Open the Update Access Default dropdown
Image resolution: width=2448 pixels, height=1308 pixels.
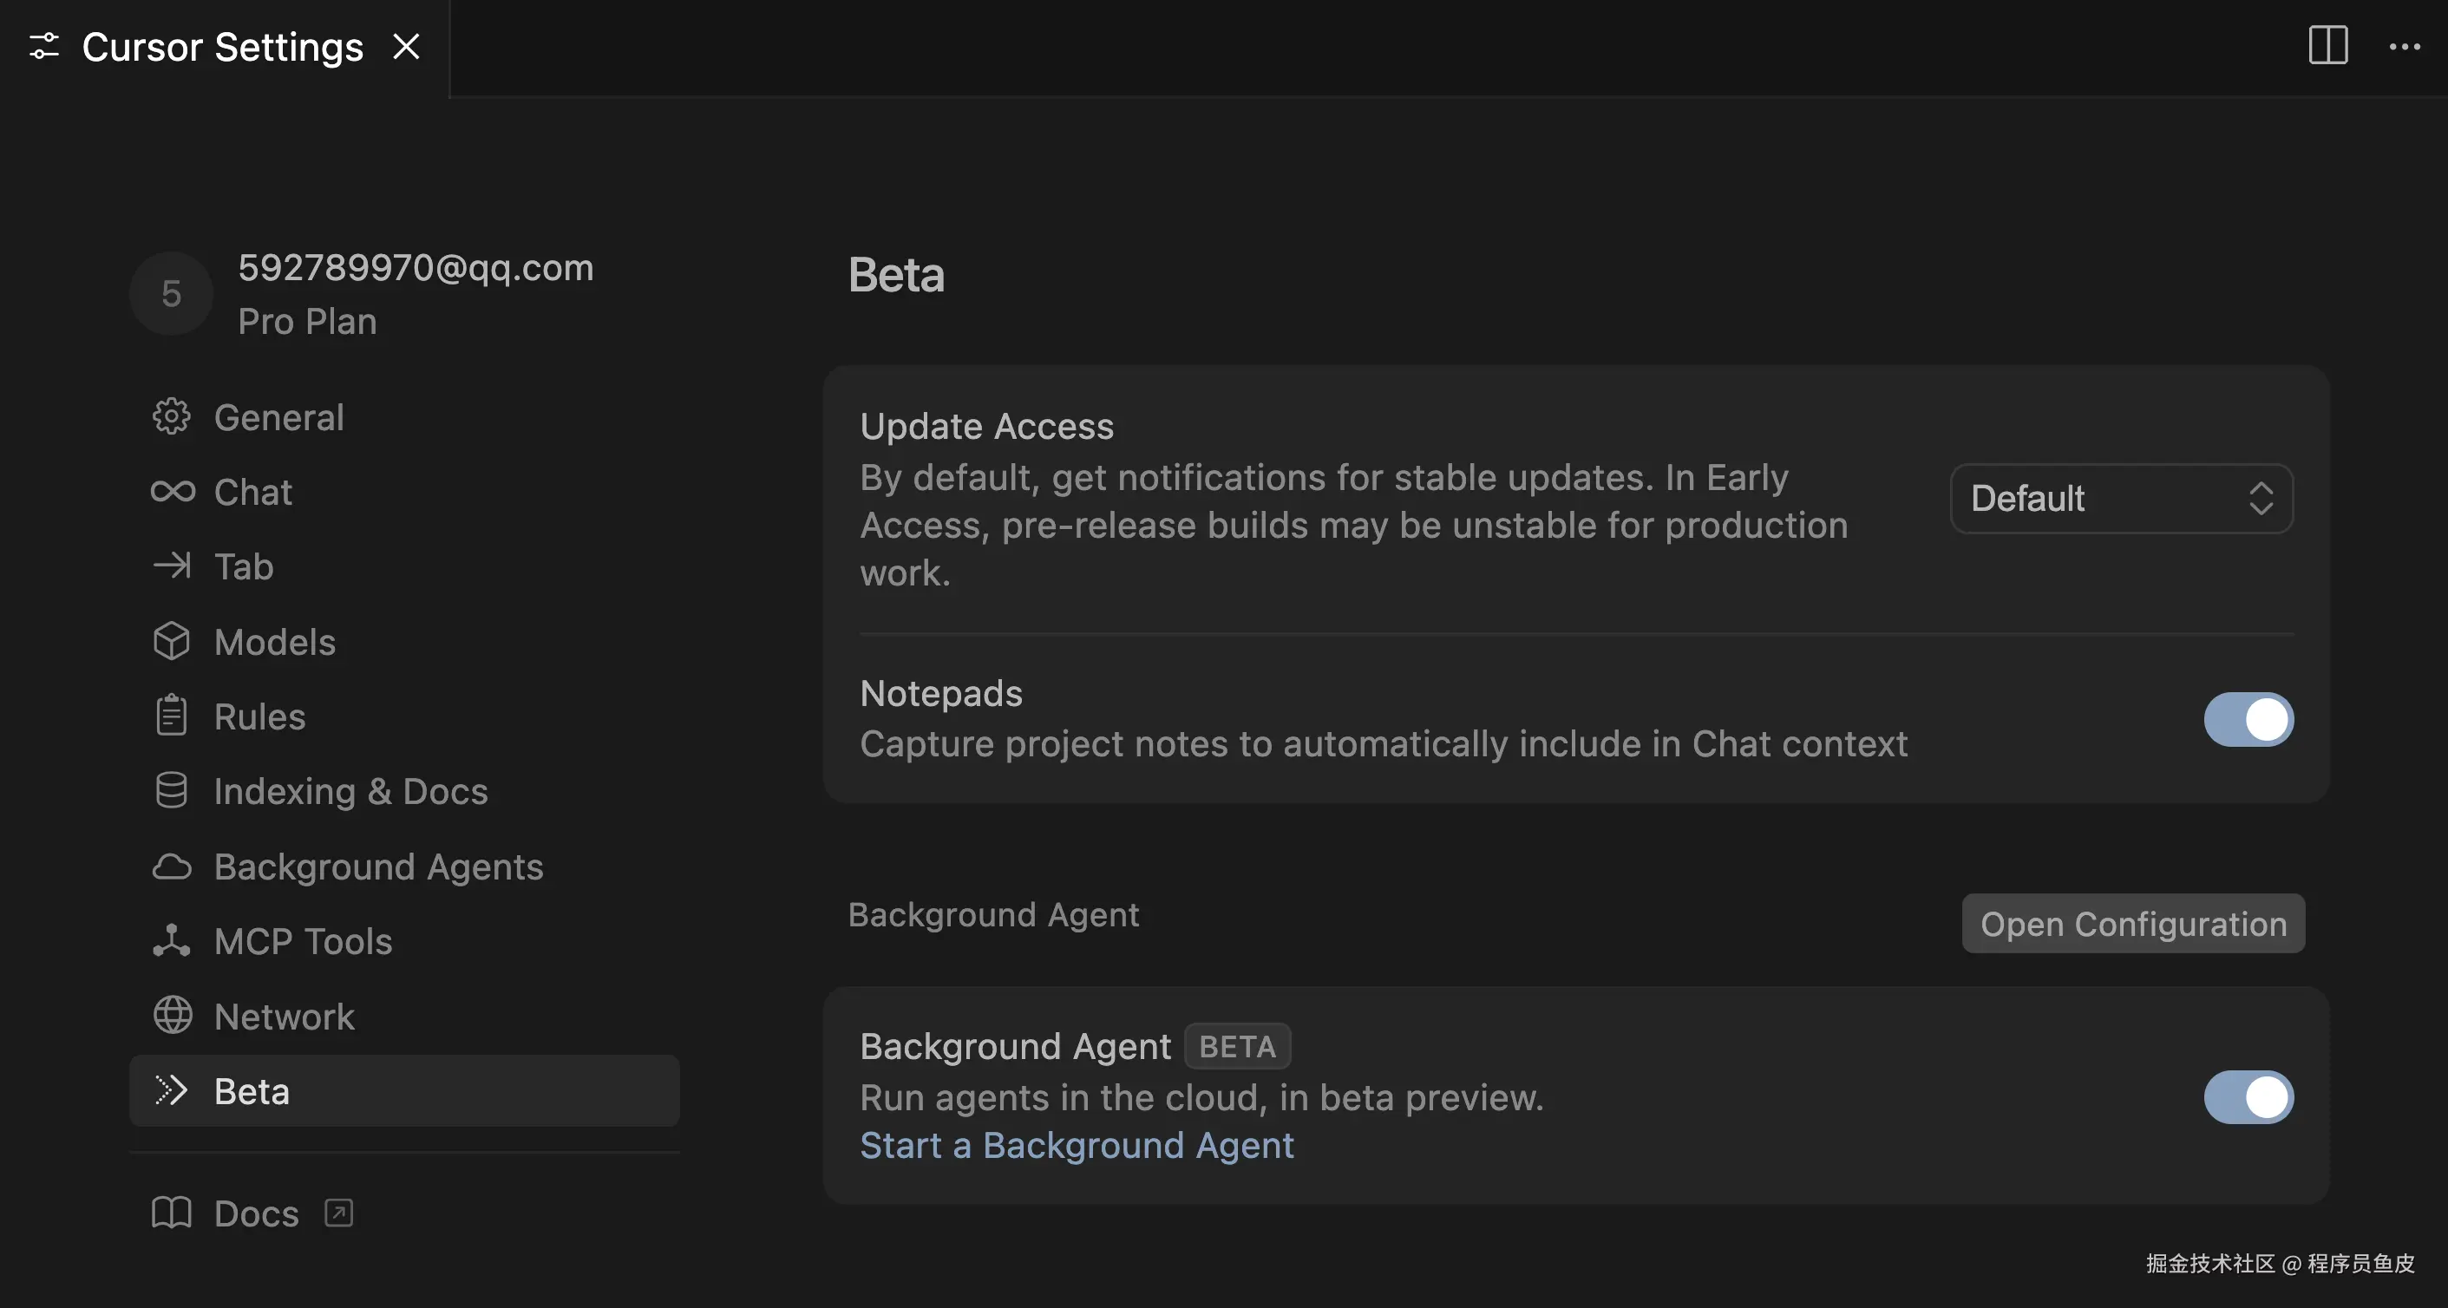click(2120, 499)
